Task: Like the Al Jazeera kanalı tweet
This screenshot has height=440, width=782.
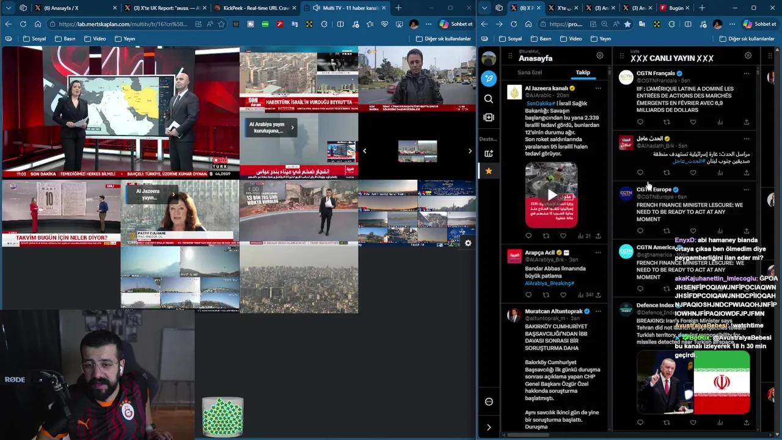Action: click(563, 236)
